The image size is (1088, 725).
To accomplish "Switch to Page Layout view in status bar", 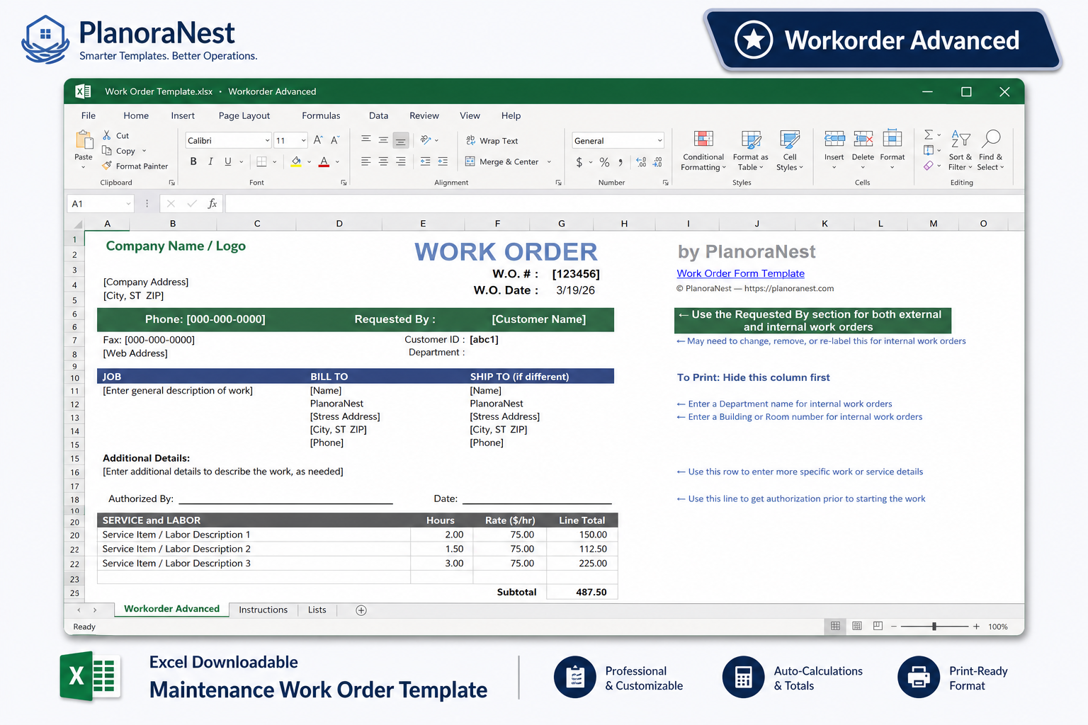I will [x=857, y=626].
